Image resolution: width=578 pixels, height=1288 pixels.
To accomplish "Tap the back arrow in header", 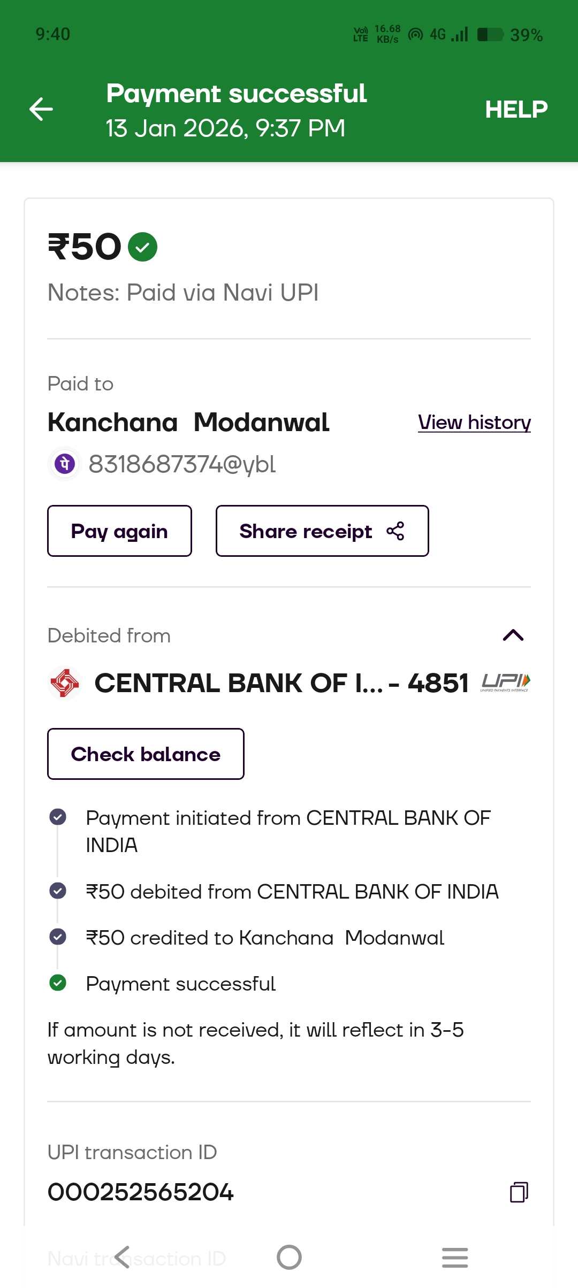I will [41, 110].
